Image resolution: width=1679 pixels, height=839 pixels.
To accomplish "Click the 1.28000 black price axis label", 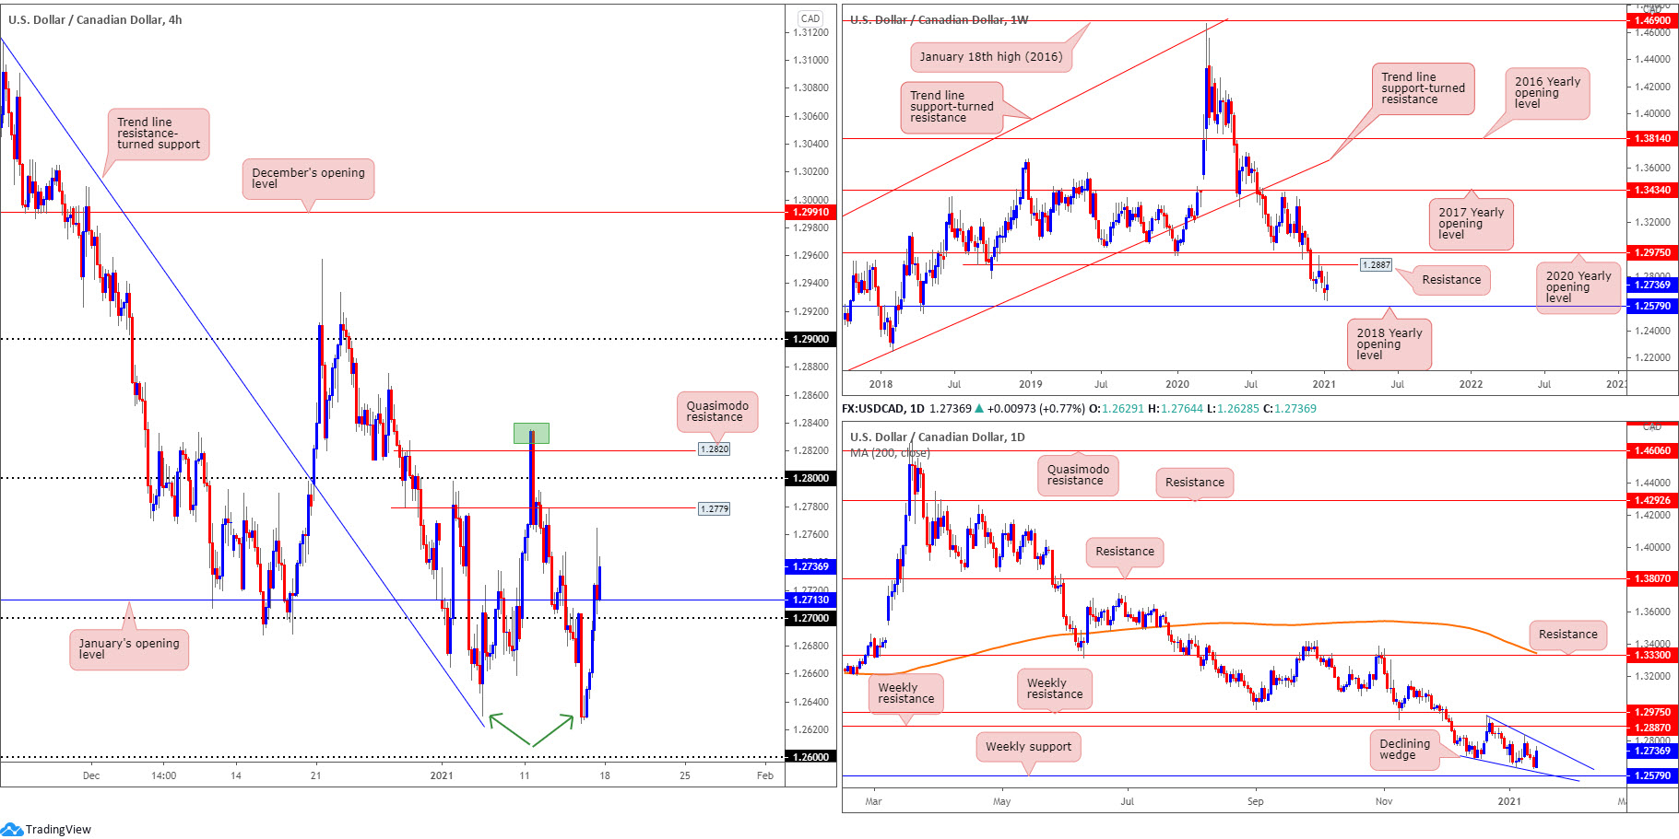I will (810, 478).
